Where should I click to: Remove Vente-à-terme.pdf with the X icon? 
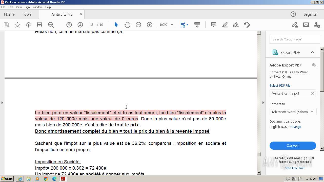(x=313, y=93)
